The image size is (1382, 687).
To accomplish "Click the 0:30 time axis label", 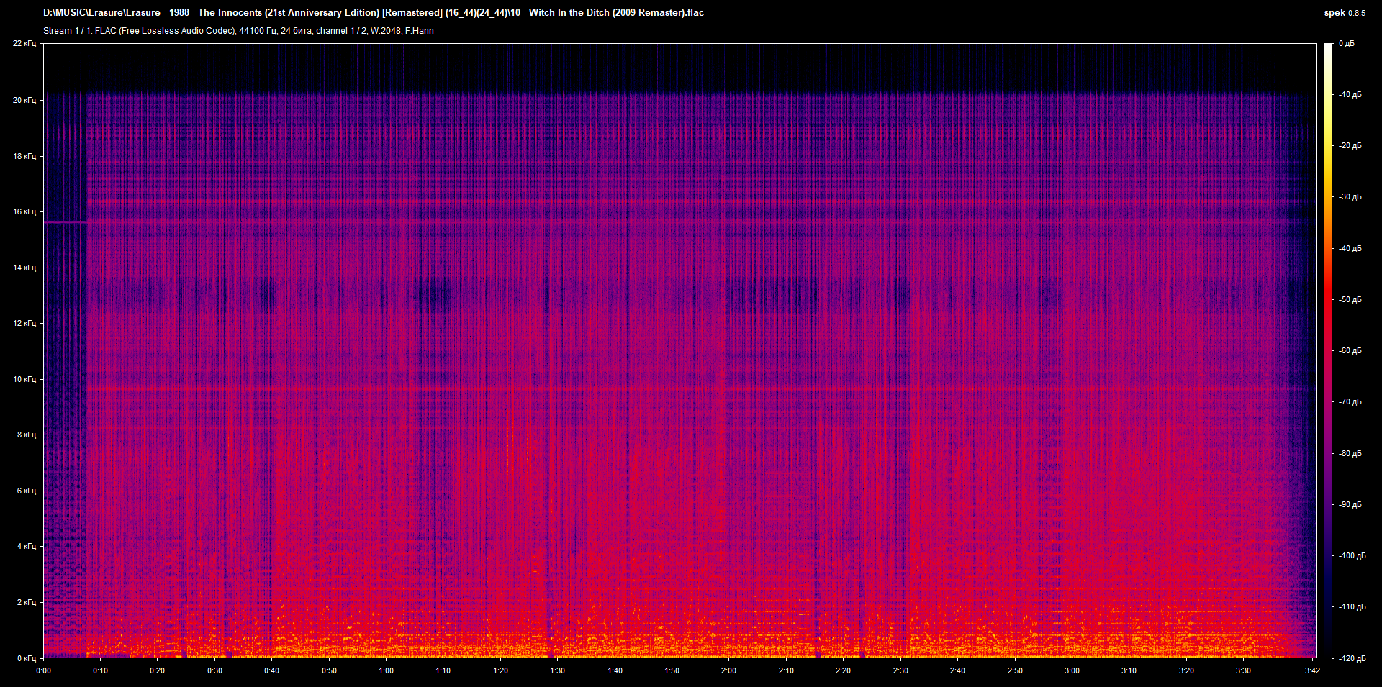I will (214, 670).
